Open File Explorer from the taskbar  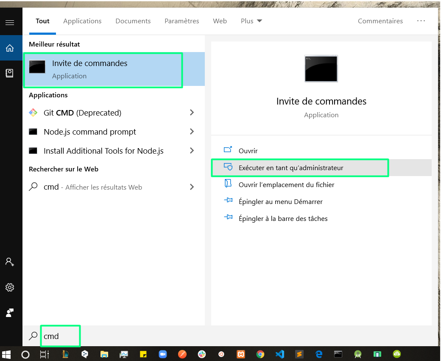104,354
